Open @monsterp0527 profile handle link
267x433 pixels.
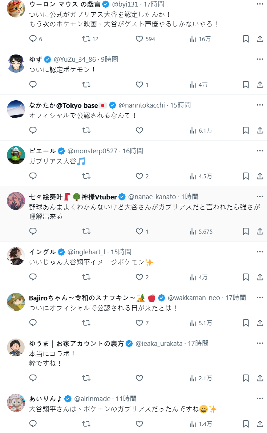coord(92,151)
